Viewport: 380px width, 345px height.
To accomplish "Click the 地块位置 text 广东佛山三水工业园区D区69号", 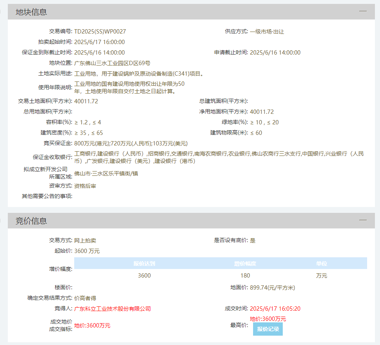I will click(x=112, y=63).
